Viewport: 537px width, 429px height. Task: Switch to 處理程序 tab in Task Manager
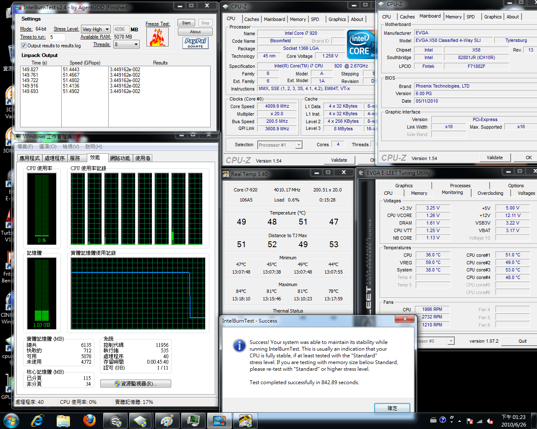coord(55,158)
